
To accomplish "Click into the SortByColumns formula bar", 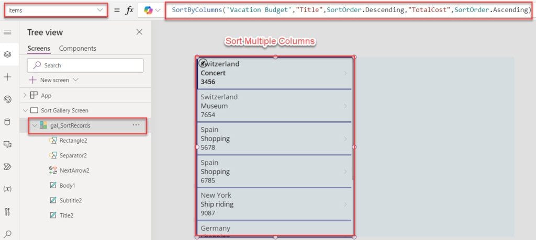I will click(x=350, y=10).
